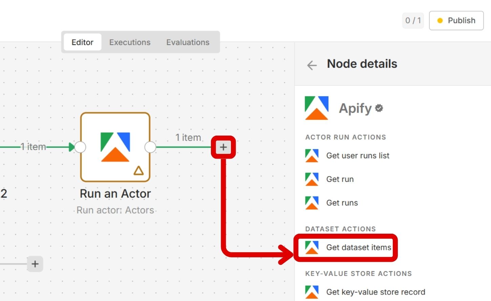The height and width of the screenshot is (301, 491).
Task: Click the plus button after the Run an Actor output
Action: tap(223, 147)
